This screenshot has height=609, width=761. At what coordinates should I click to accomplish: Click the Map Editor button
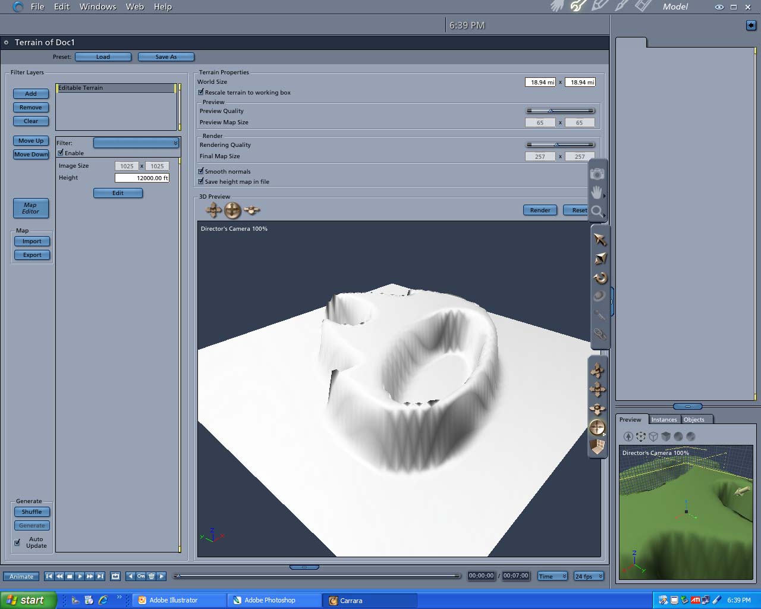point(31,208)
